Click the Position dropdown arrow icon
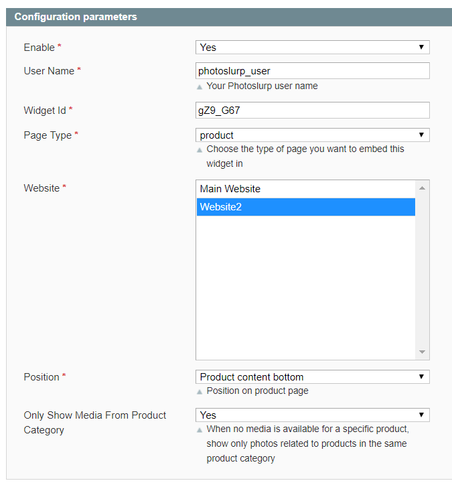The height and width of the screenshot is (487, 452). [421, 376]
